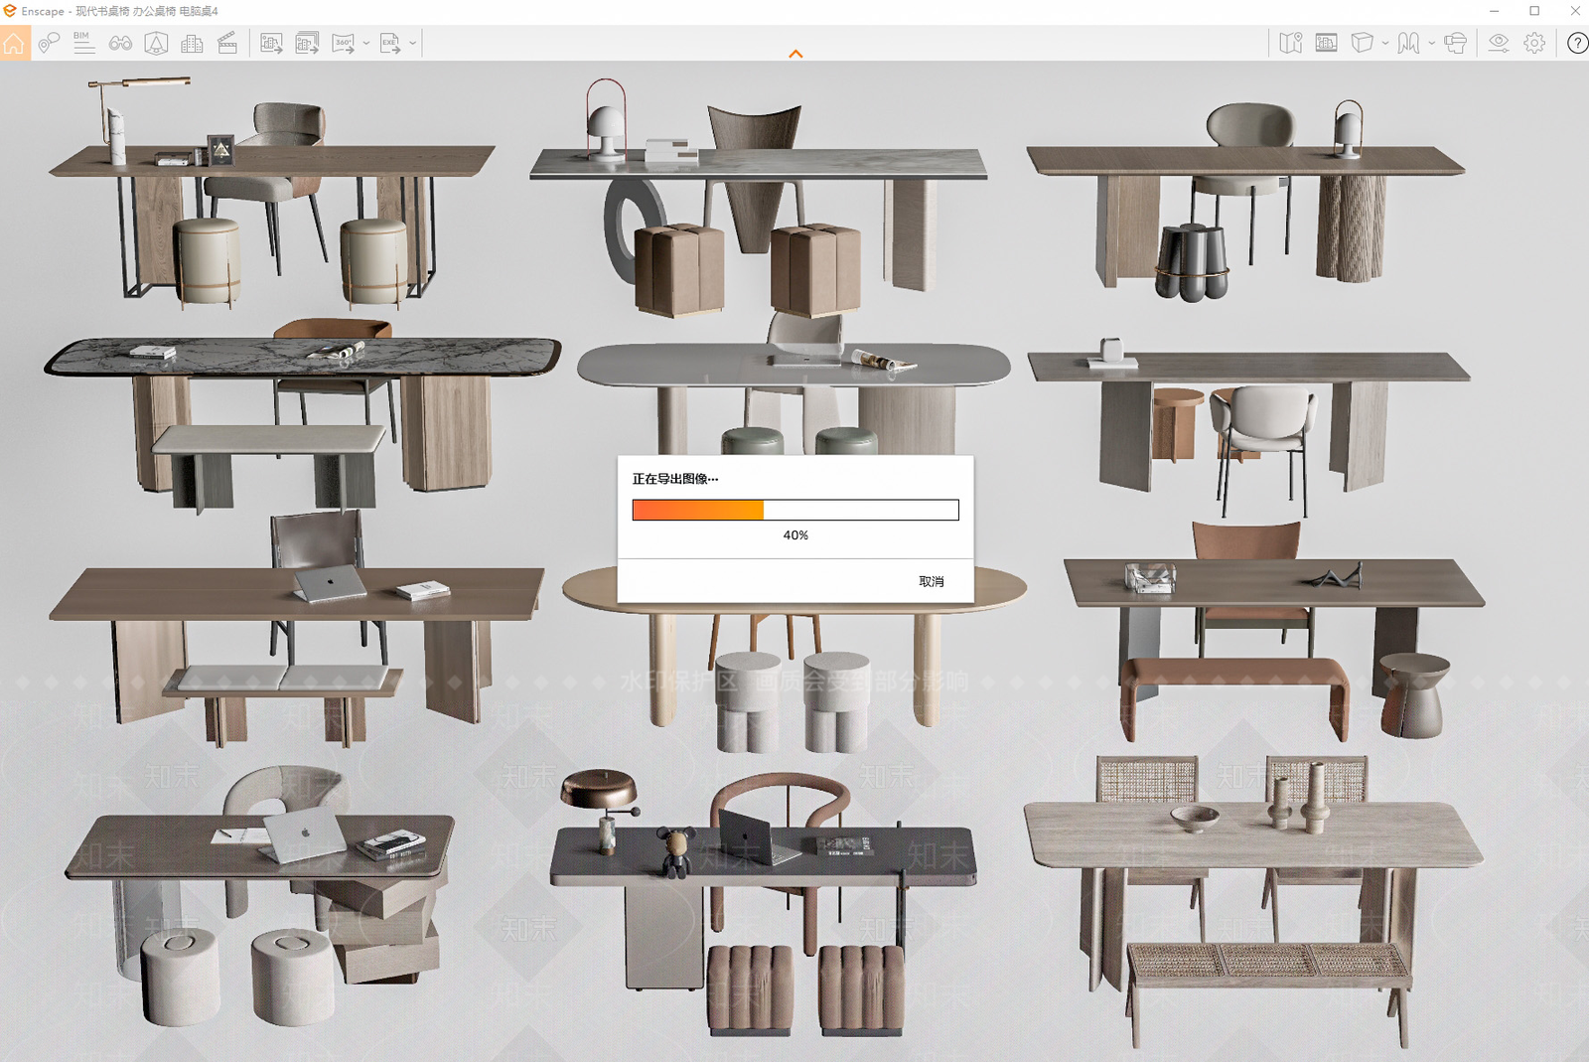Open the Help question mark button

coord(1577,43)
